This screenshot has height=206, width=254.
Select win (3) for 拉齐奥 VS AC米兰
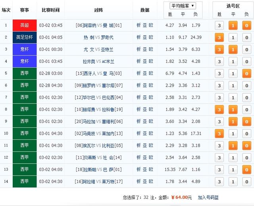coord(219,62)
